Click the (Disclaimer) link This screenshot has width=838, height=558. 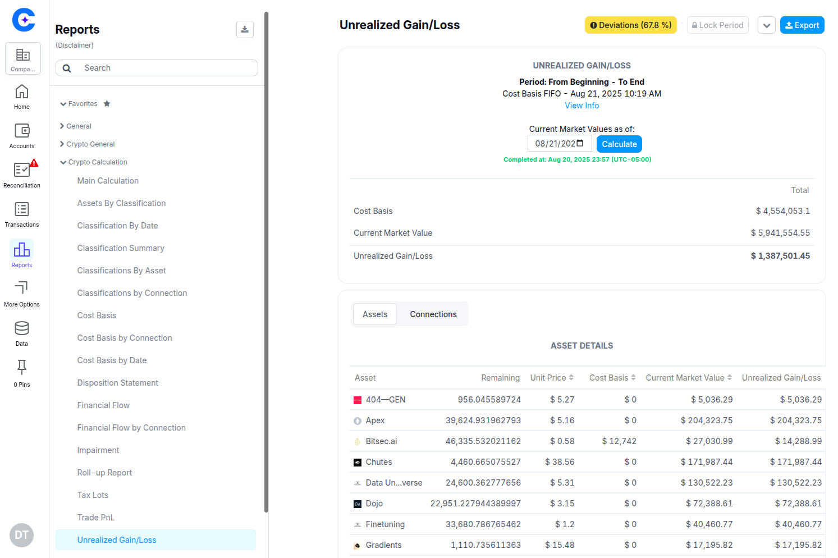74,45
